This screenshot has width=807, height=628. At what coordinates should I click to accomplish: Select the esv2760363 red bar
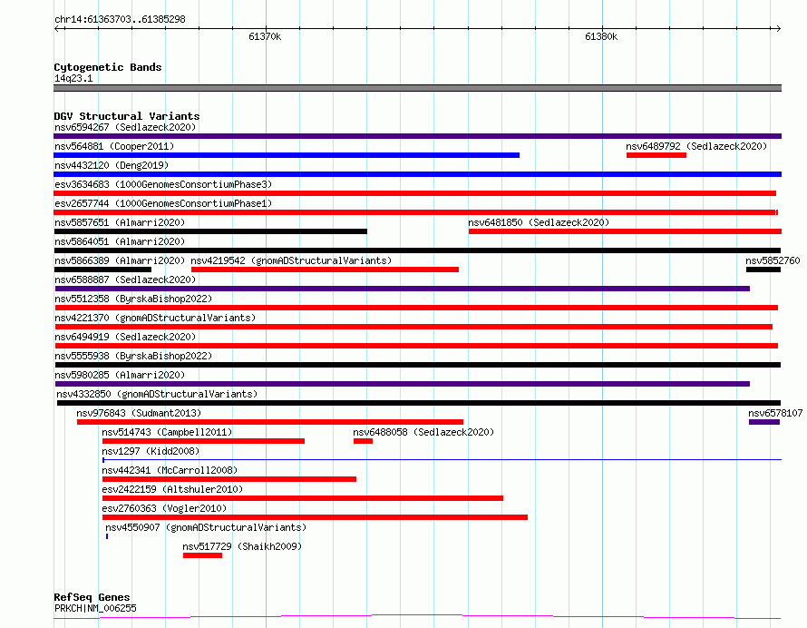tap(315, 517)
